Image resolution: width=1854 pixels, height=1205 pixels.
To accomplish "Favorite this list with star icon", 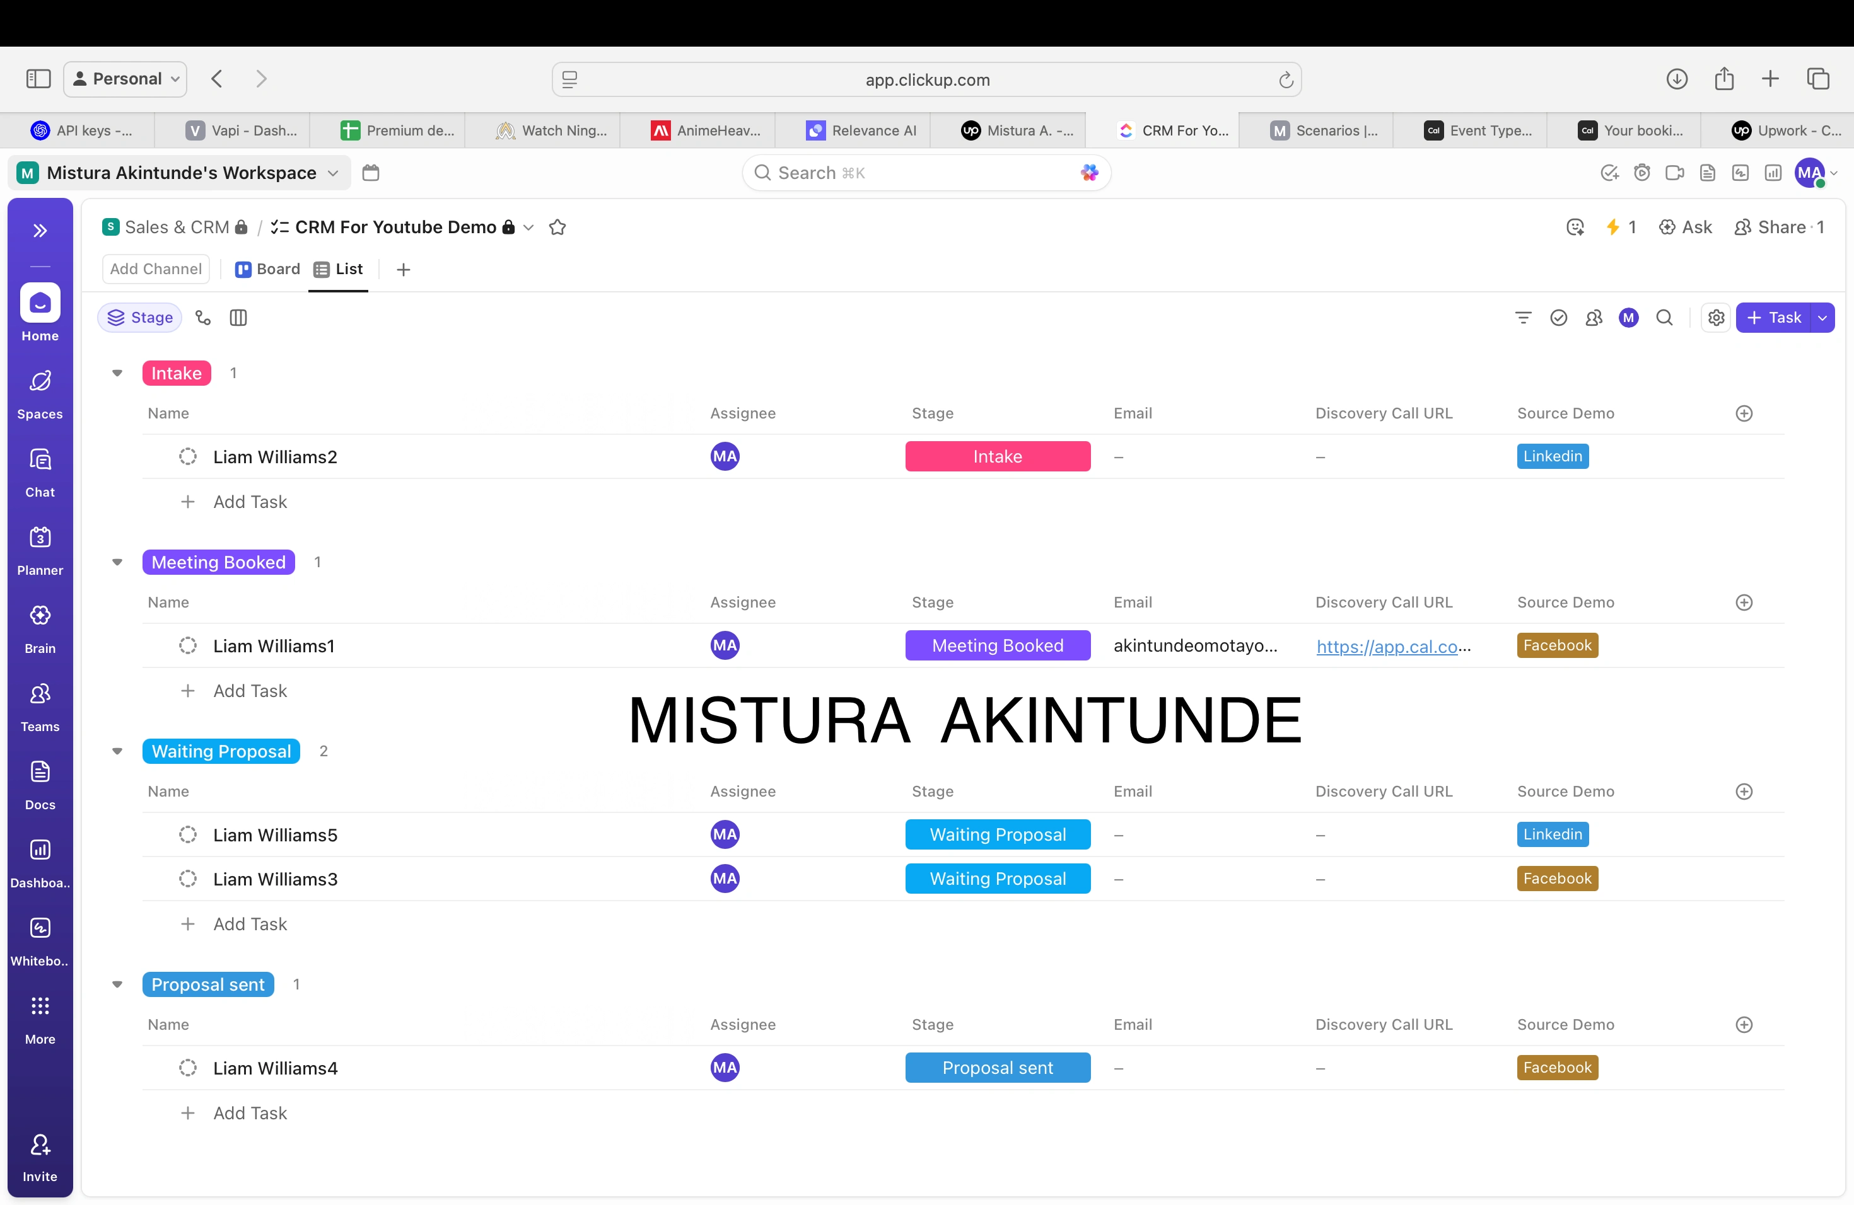I will tap(557, 228).
